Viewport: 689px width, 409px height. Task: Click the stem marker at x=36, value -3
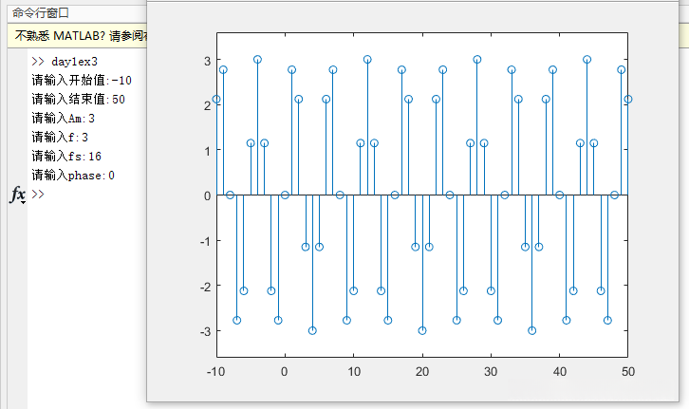[x=532, y=330]
